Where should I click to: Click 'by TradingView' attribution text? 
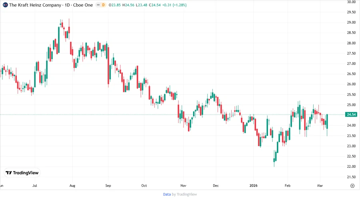pos(184,194)
